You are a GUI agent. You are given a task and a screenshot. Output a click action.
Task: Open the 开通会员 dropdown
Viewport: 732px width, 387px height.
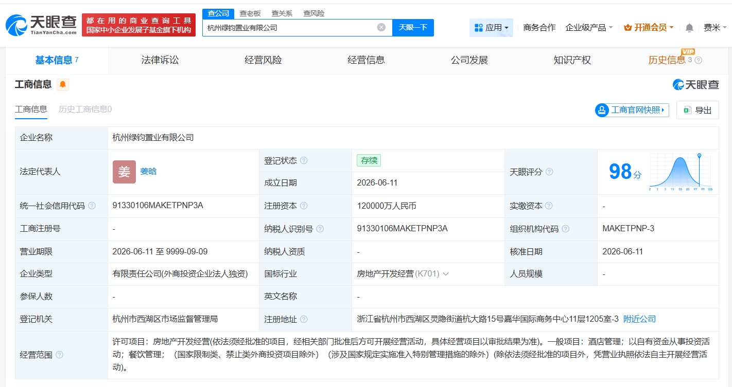(649, 28)
